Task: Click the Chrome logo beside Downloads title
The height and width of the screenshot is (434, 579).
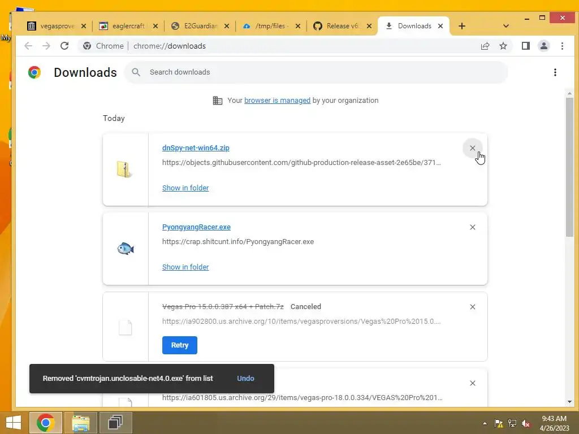Action: [x=34, y=72]
